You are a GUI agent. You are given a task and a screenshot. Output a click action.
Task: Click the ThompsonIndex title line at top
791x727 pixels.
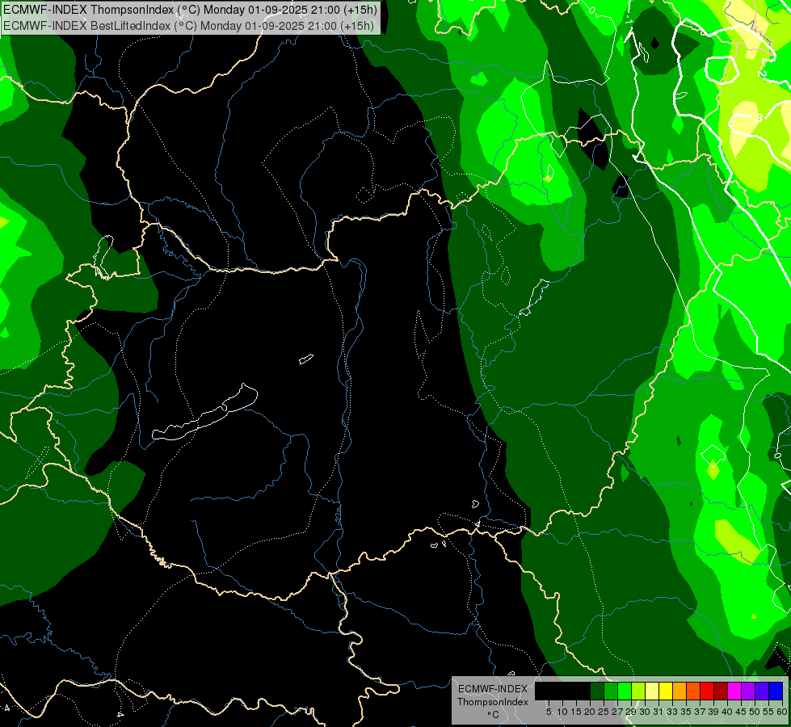[x=190, y=10]
